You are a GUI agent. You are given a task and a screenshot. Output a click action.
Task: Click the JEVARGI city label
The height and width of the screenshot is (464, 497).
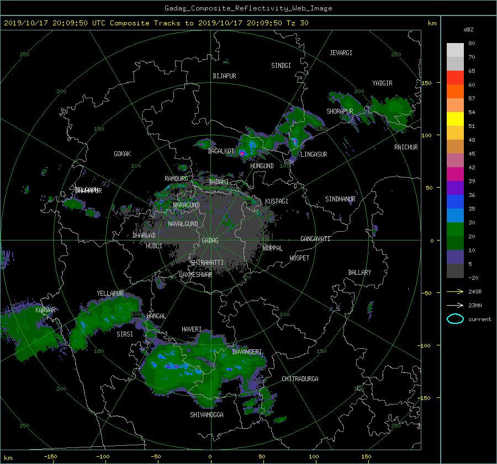coord(341,52)
